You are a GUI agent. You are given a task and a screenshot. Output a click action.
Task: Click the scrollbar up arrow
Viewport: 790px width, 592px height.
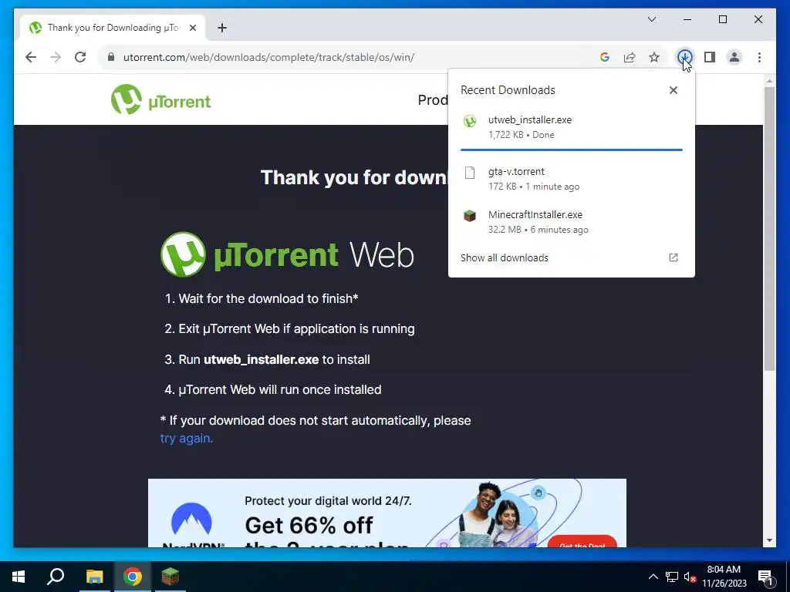coord(769,80)
